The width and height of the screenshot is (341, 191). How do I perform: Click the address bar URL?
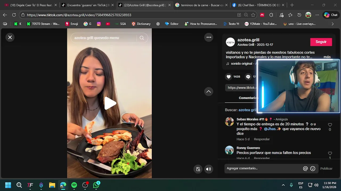(x=79, y=15)
